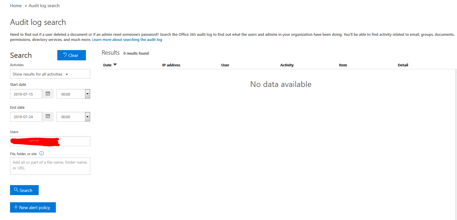Viewport: 457px width, 220px height.
Task: Click the IP address column header
Action: (171, 65)
